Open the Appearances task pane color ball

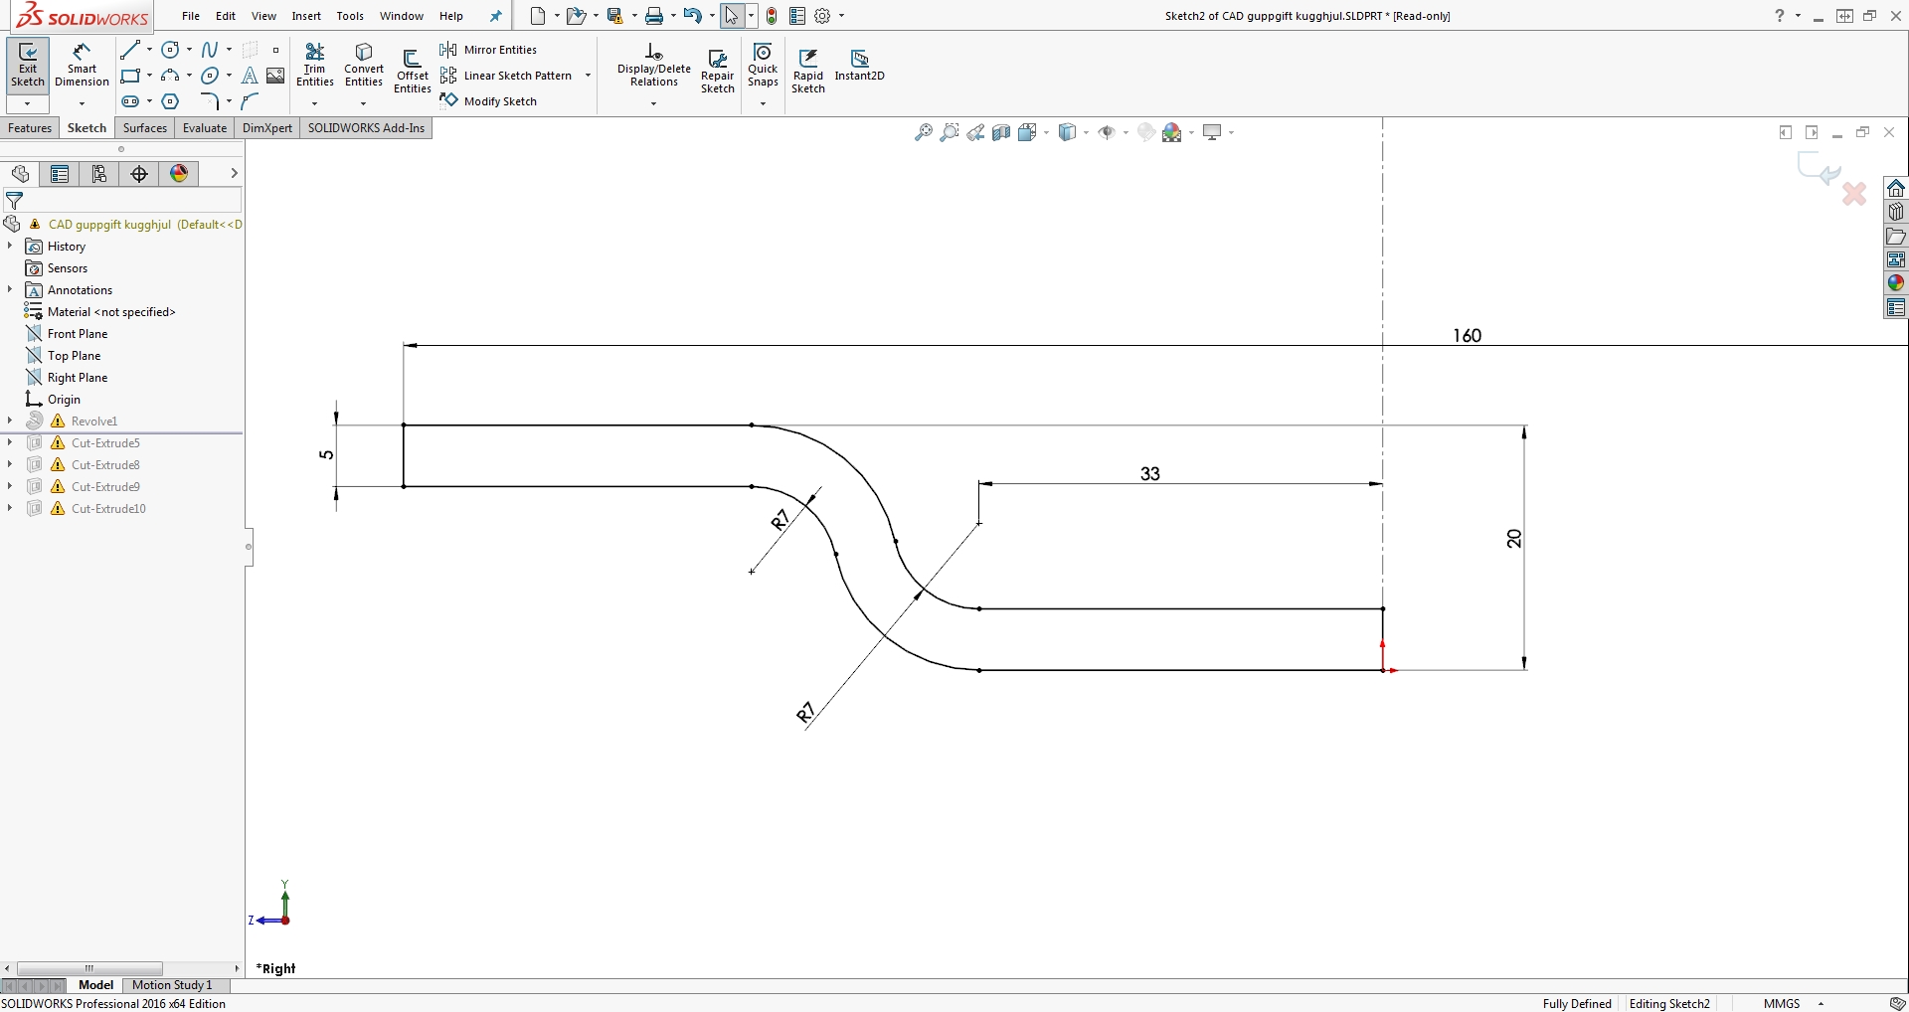[x=1896, y=283]
